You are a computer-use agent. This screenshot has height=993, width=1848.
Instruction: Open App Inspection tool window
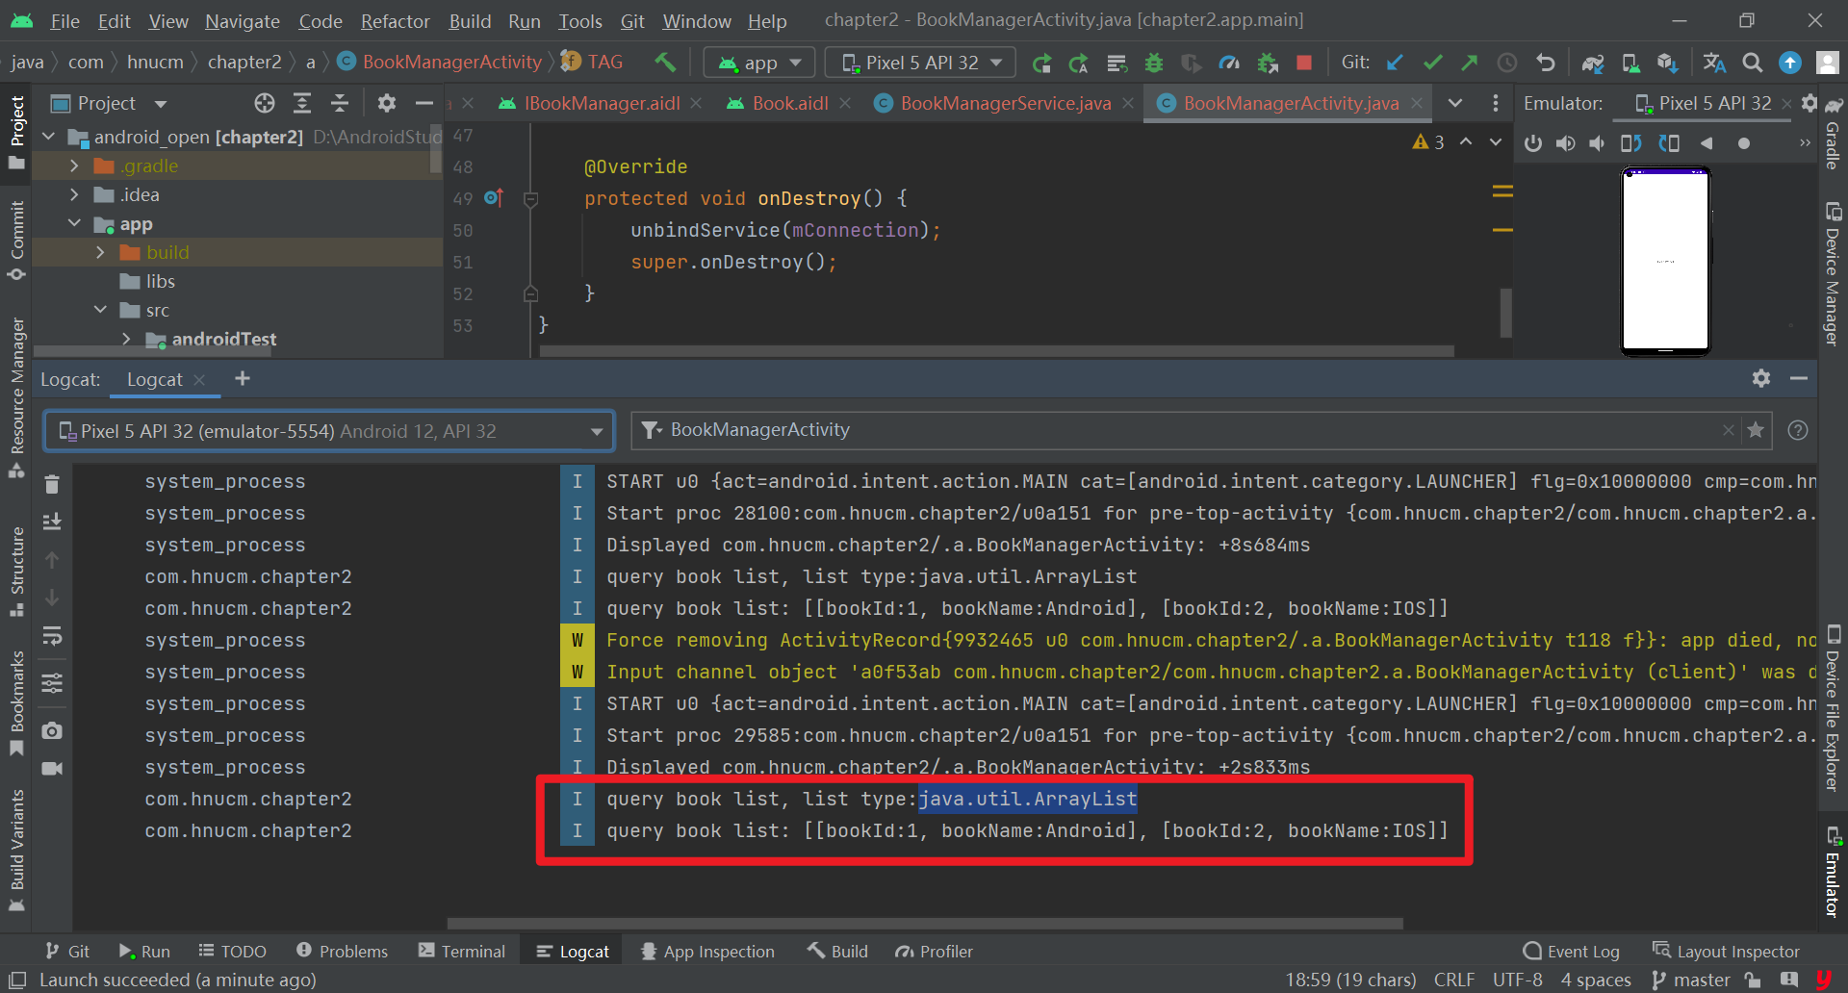pyautogui.click(x=707, y=951)
